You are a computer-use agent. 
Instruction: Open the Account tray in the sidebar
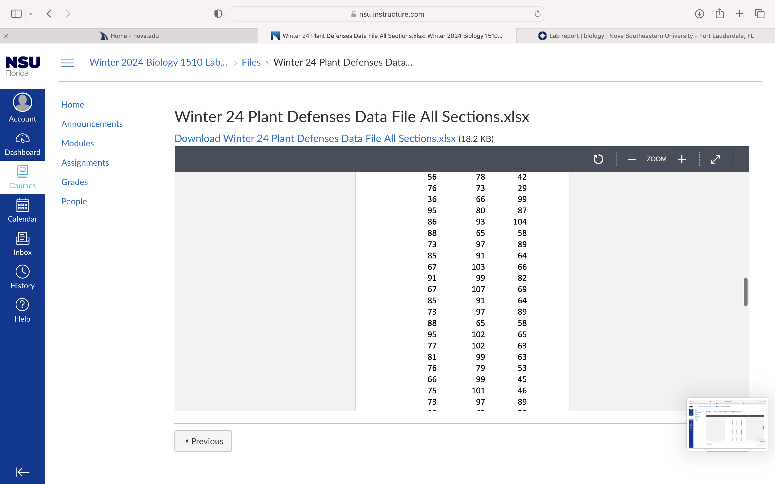(22, 108)
